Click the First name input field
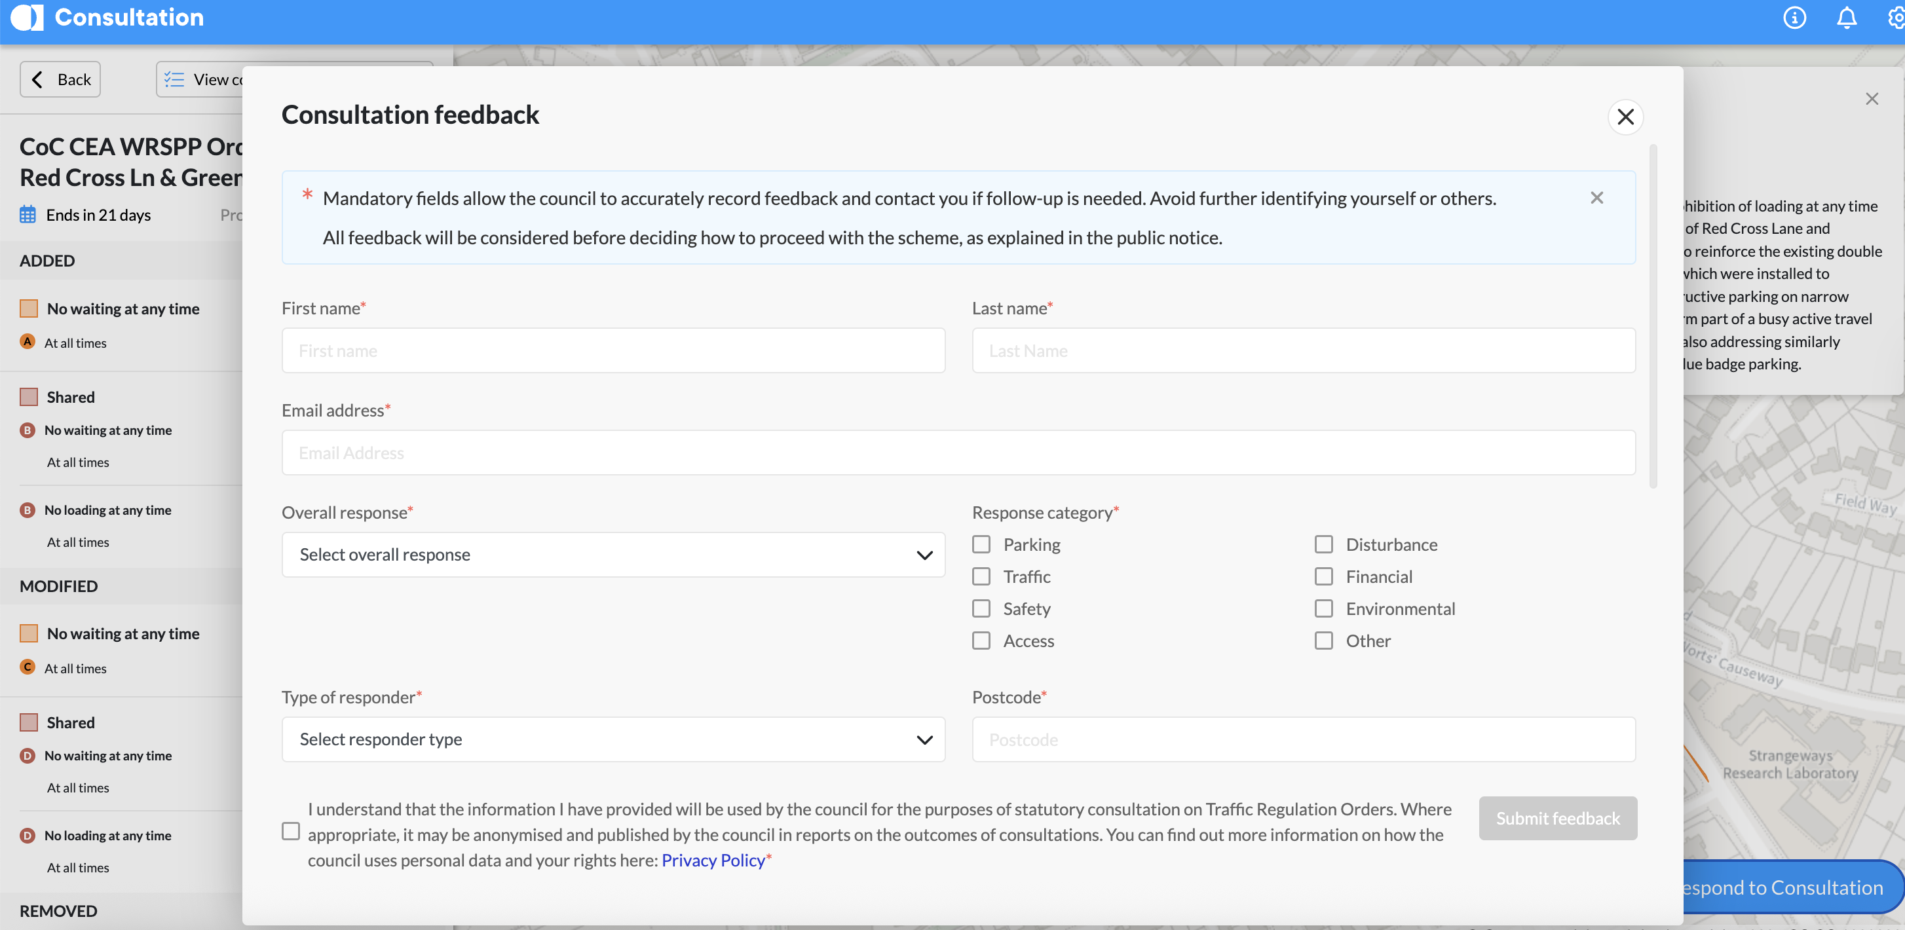 [613, 350]
